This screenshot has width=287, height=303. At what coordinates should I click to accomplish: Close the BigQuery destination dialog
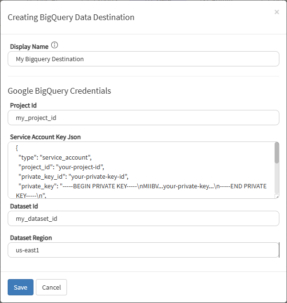pyautogui.click(x=276, y=12)
